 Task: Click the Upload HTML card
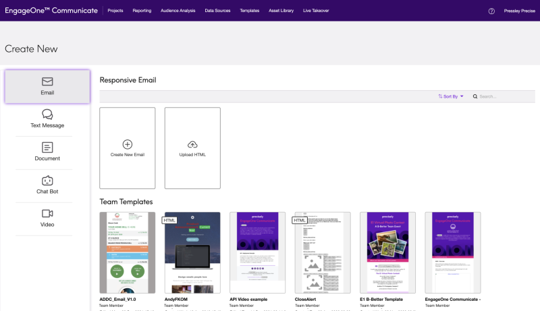tap(192, 148)
